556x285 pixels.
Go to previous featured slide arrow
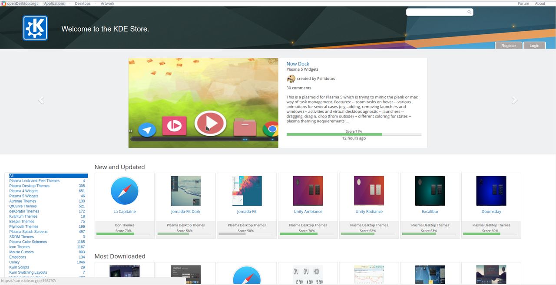(x=41, y=100)
